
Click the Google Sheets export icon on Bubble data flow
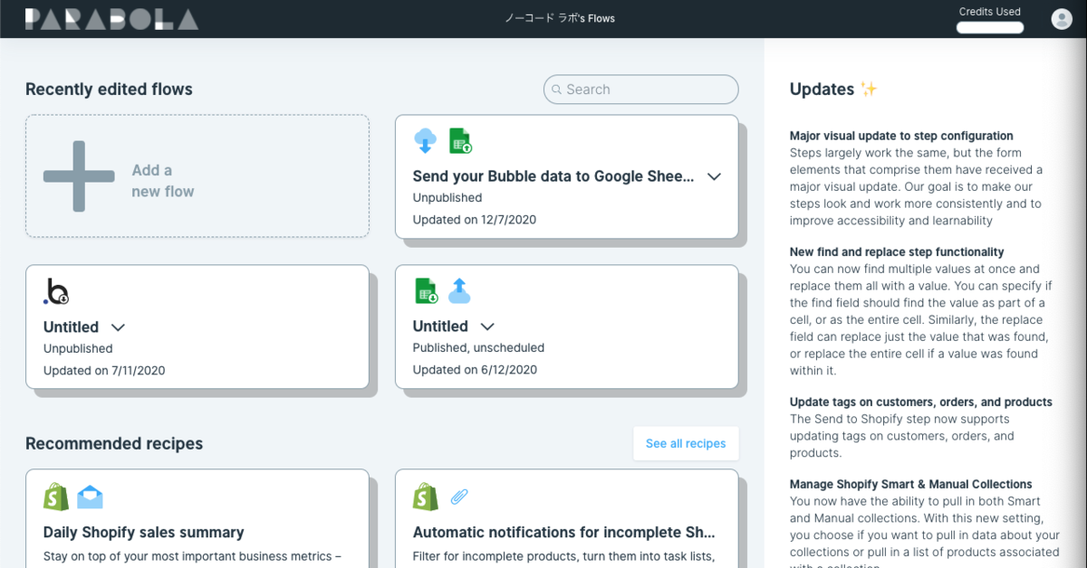[460, 140]
